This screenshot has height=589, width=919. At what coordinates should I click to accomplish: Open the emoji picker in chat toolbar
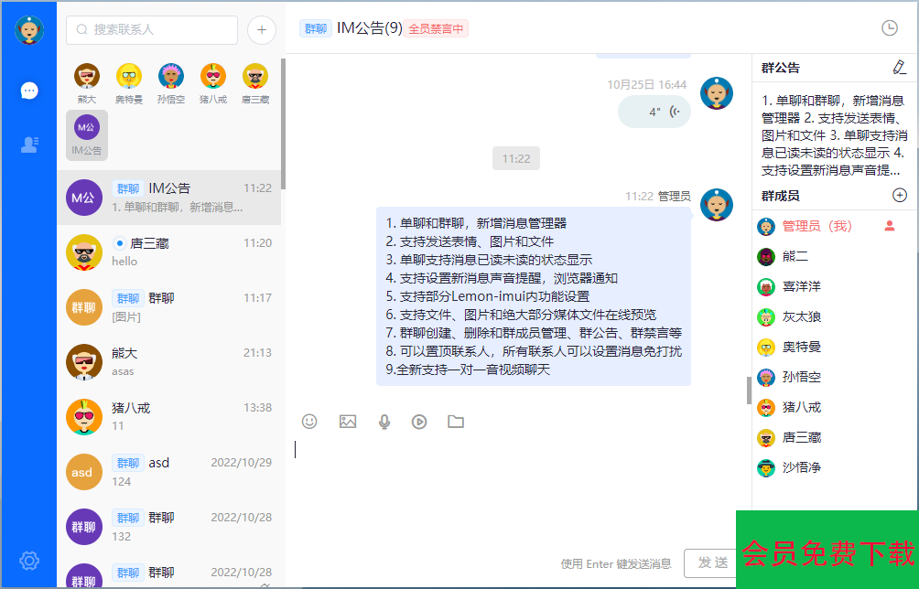pos(309,422)
